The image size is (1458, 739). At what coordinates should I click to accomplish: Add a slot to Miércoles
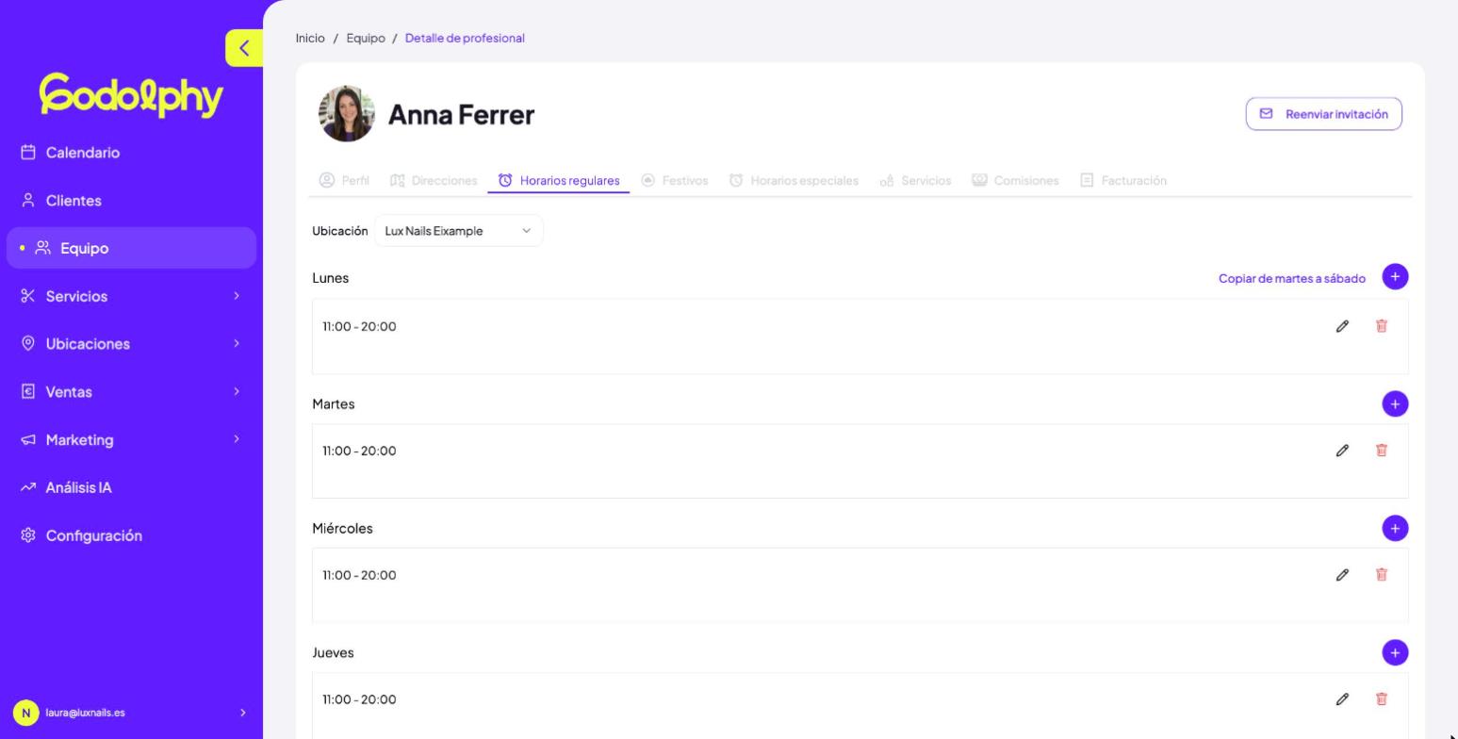coord(1395,528)
